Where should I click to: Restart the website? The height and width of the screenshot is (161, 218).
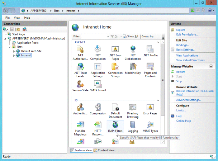pos(180,72)
